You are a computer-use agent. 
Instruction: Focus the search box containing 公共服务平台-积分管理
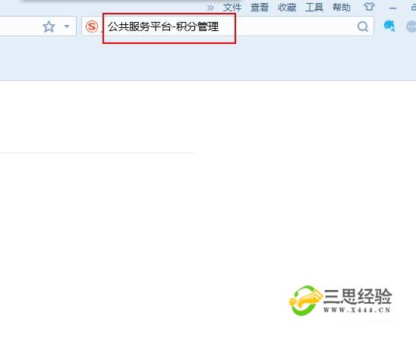pyautogui.click(x=228, y=27)
